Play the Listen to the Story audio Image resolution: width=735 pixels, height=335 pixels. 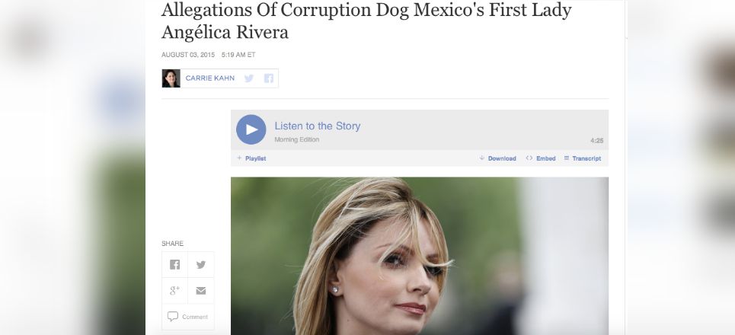(x=251, y=129)
